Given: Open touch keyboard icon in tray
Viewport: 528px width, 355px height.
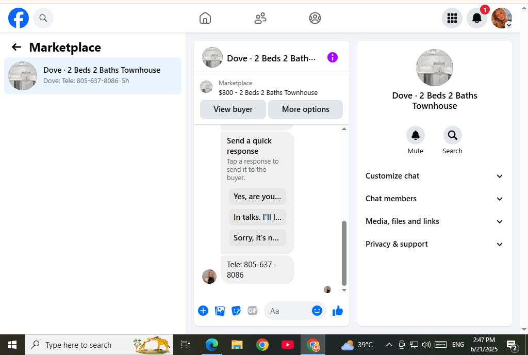Looking at the screenshot, I should click(440, 345).
